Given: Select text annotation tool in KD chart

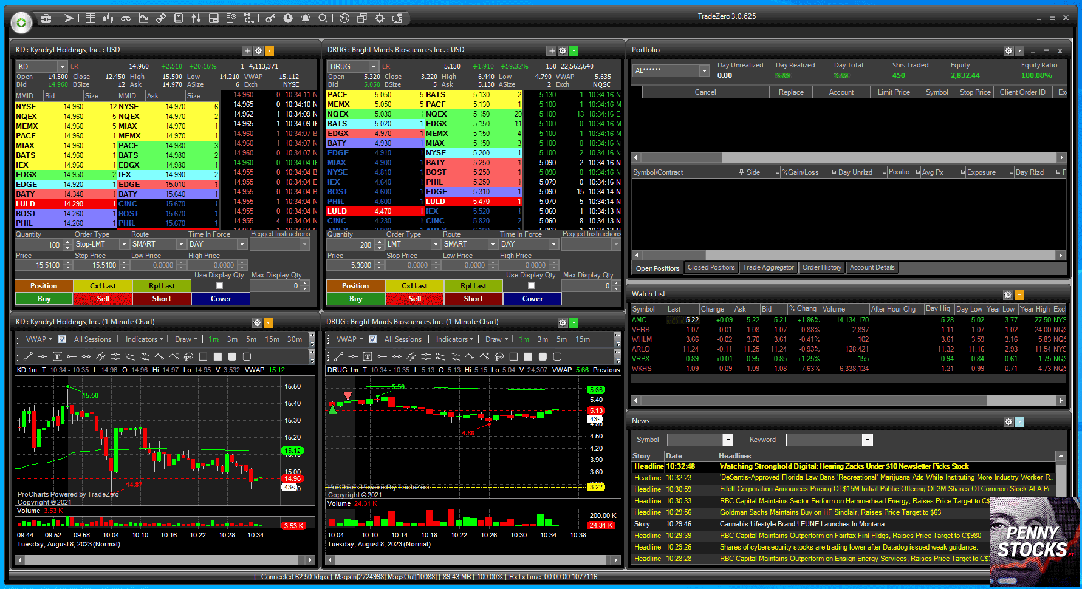Looking at the screenshot, I should [57, 356].
